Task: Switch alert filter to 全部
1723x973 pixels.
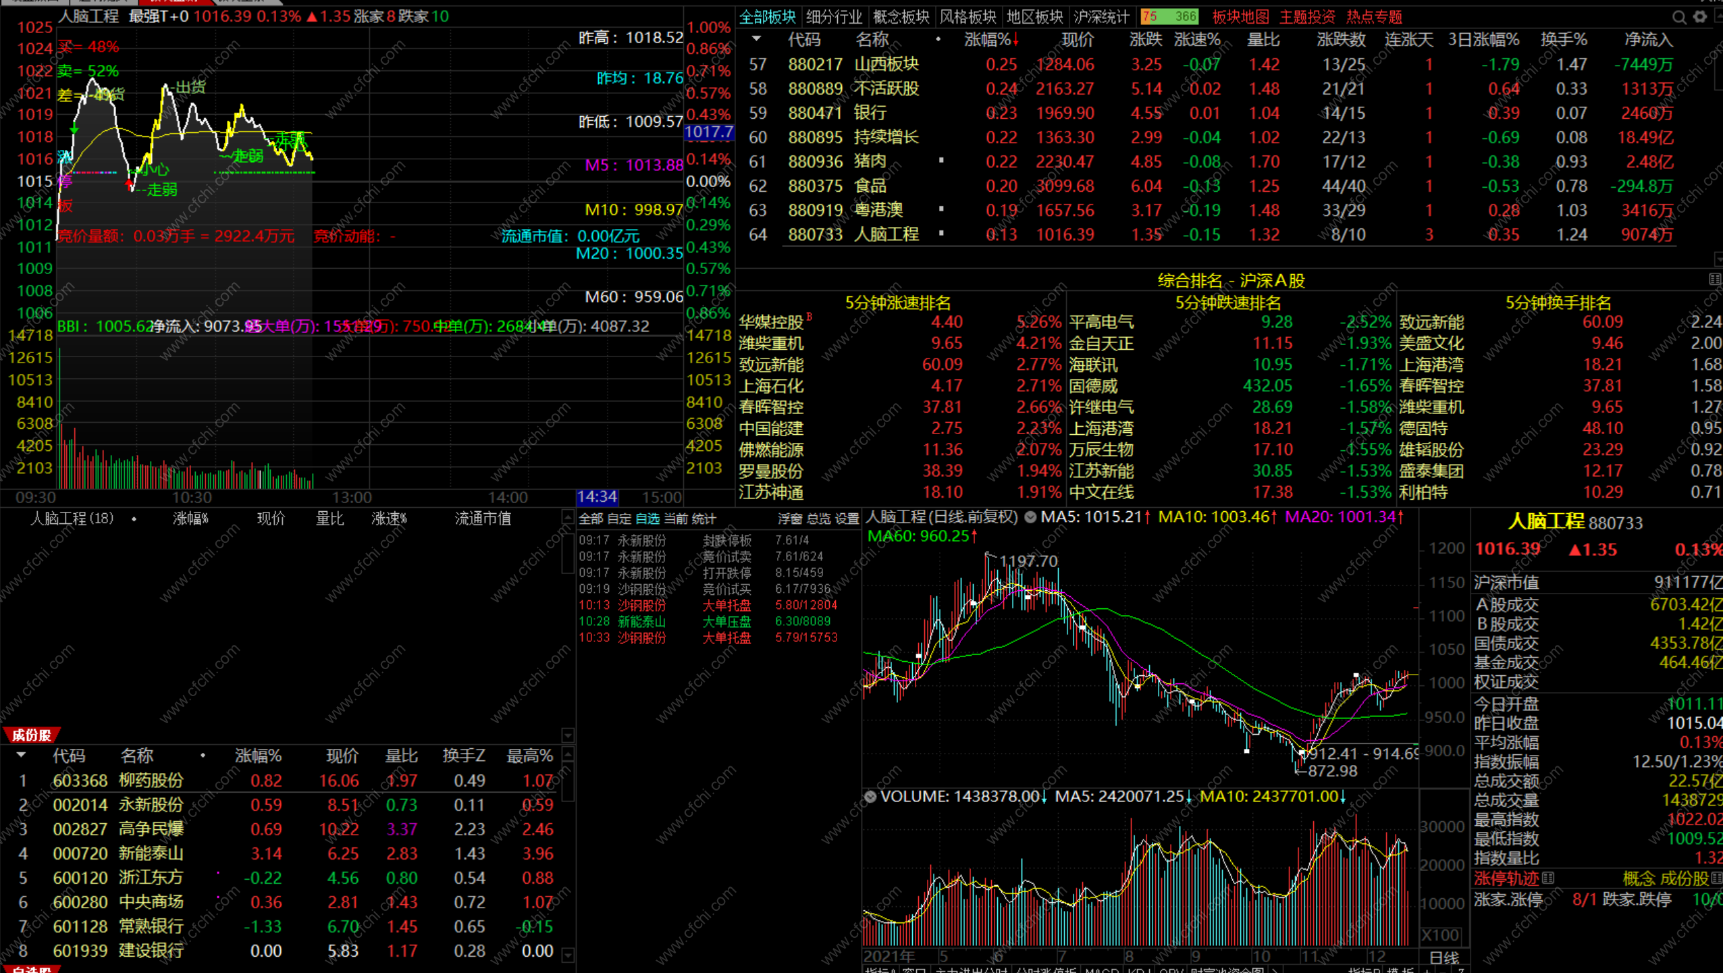Action: [590, 519]
